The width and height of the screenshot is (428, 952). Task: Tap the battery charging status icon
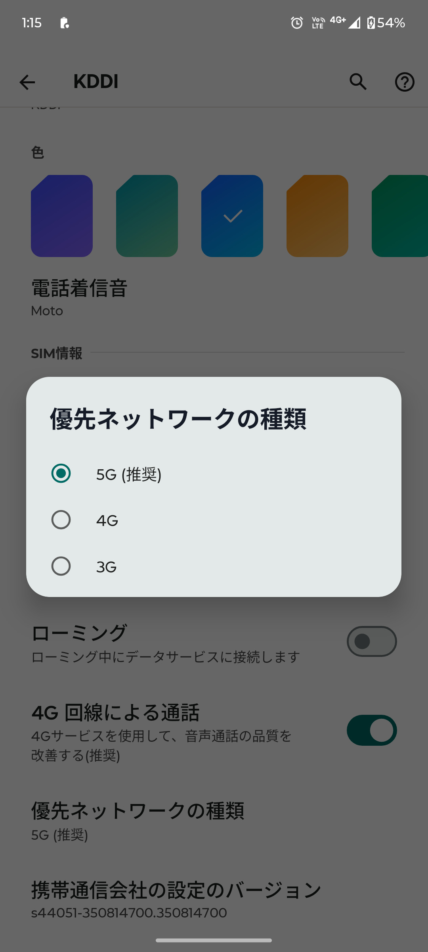click(x=371, y=23)
